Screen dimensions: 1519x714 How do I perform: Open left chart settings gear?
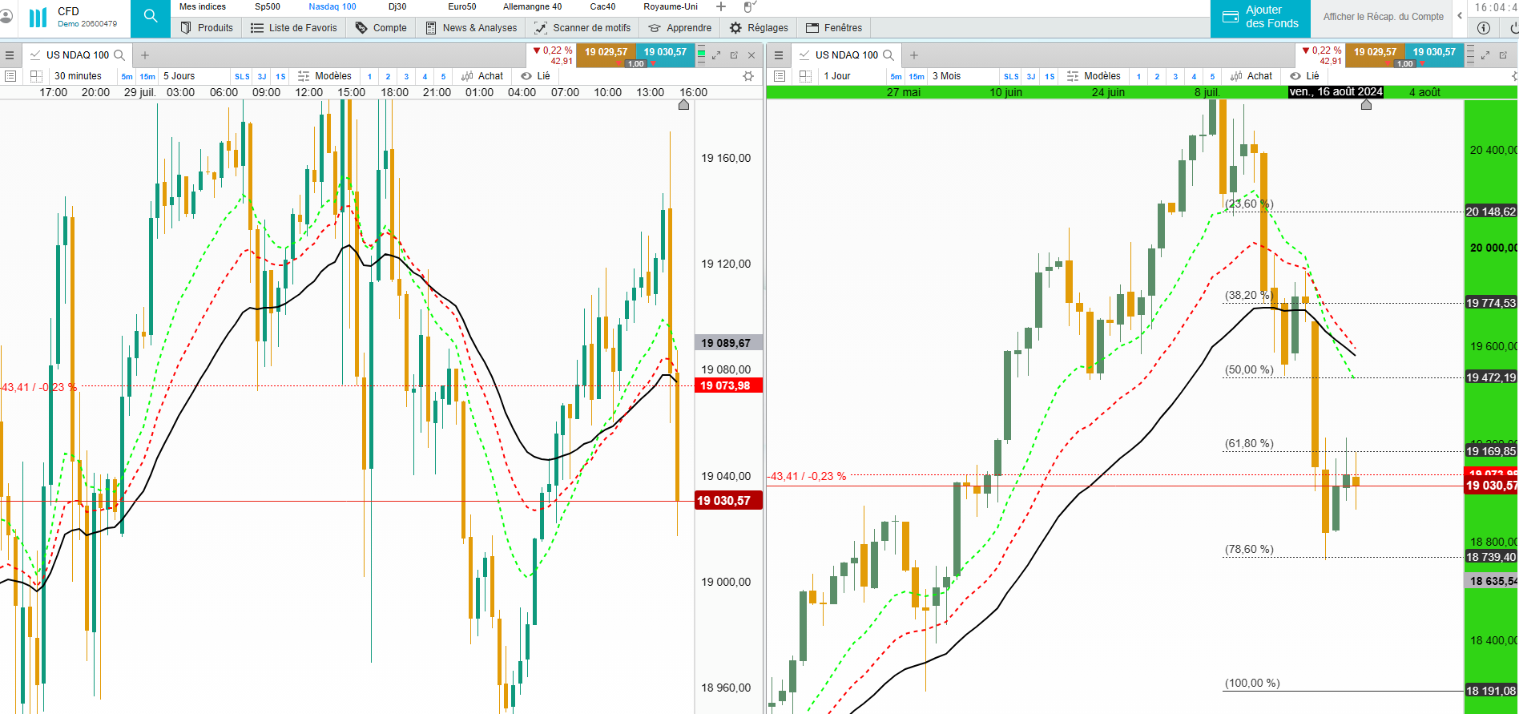tap(748, 76)
